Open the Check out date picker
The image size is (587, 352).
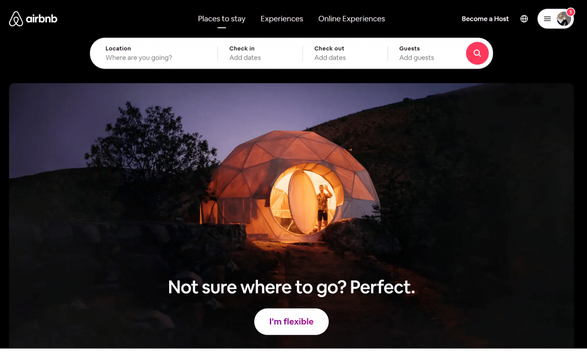[345, 53]
